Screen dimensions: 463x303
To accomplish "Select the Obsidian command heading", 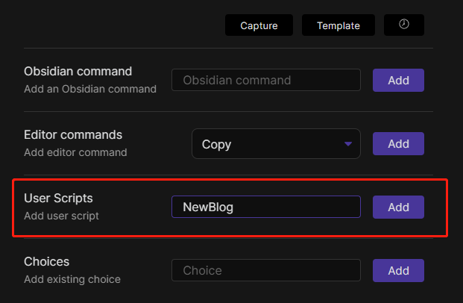I will [78, 71].
